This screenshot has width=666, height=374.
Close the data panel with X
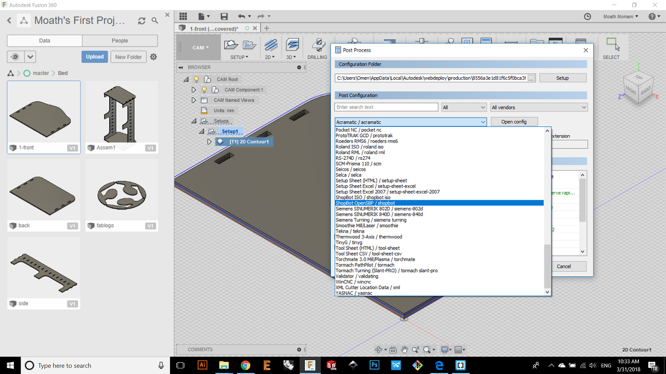coord(167,15)
